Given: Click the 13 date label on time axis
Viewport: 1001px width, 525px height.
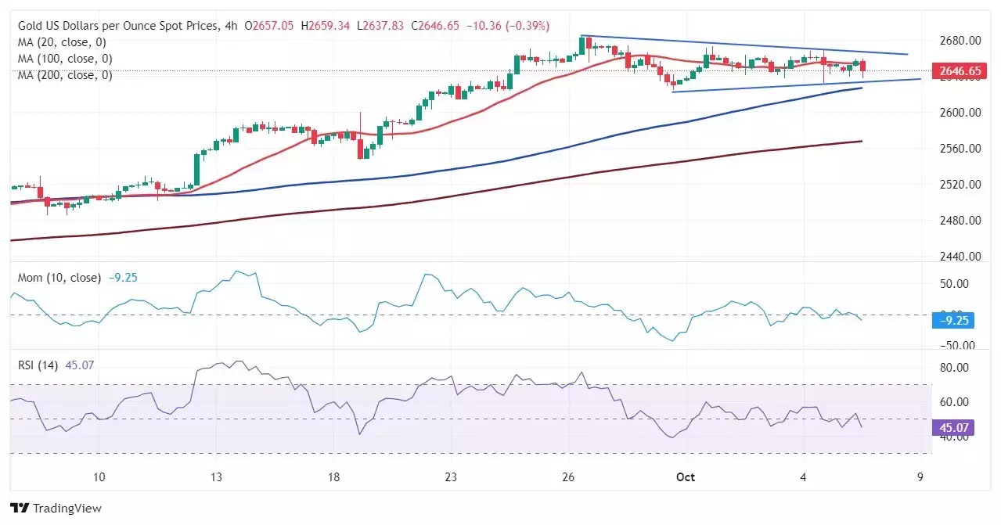Looking at the screenshot, I should pyautogui.click(x=216, y=476).
